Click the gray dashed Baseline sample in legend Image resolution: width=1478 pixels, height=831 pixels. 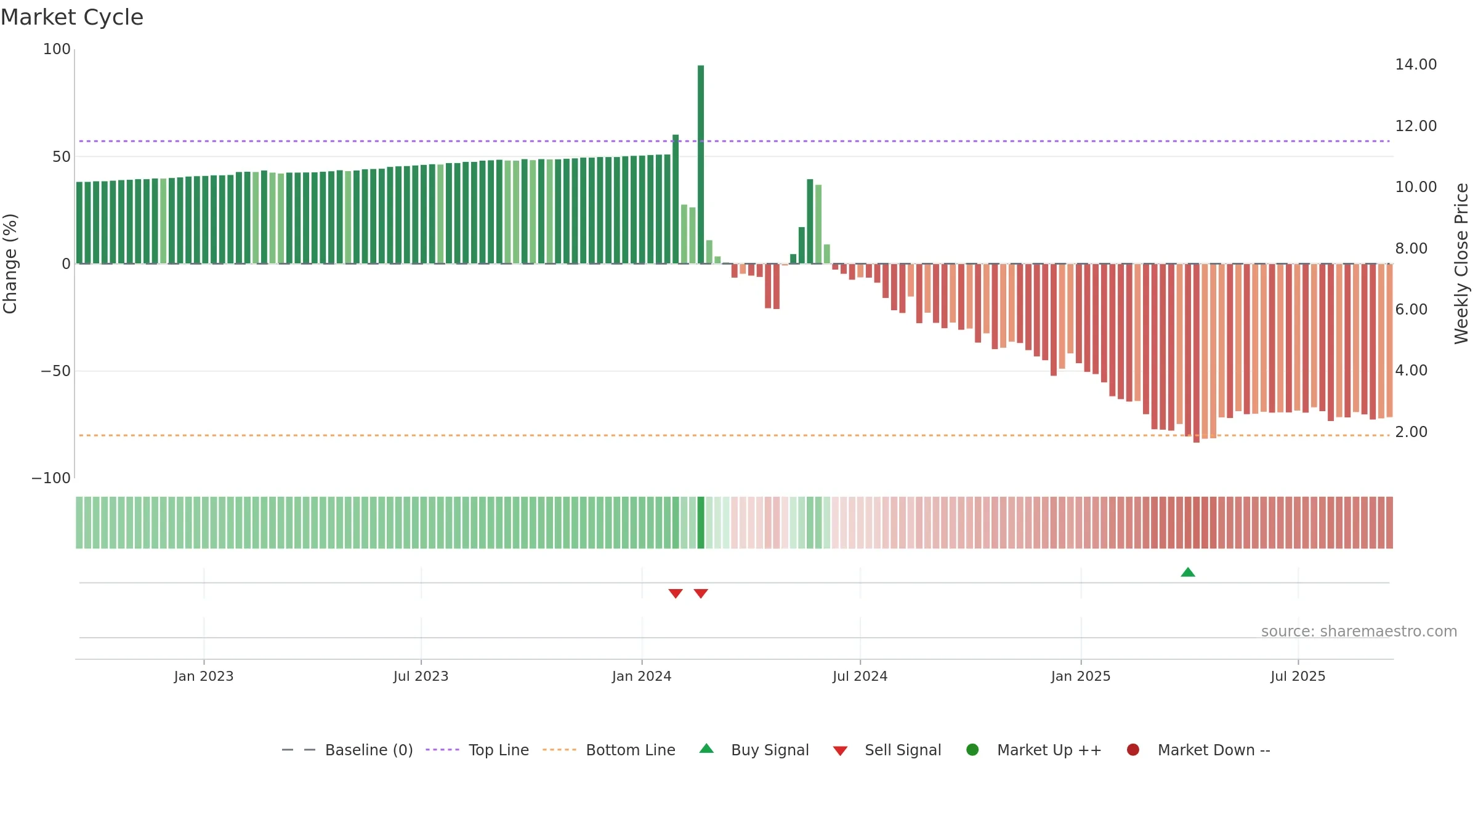(x=299, y=750)
